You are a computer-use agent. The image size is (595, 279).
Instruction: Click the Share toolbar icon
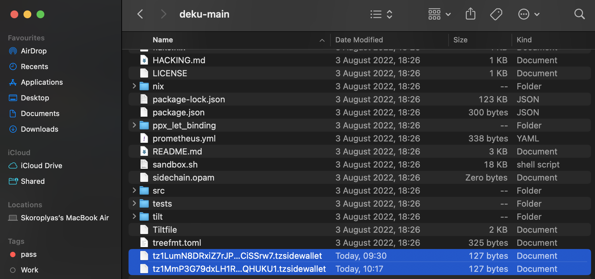pos(470,14)
